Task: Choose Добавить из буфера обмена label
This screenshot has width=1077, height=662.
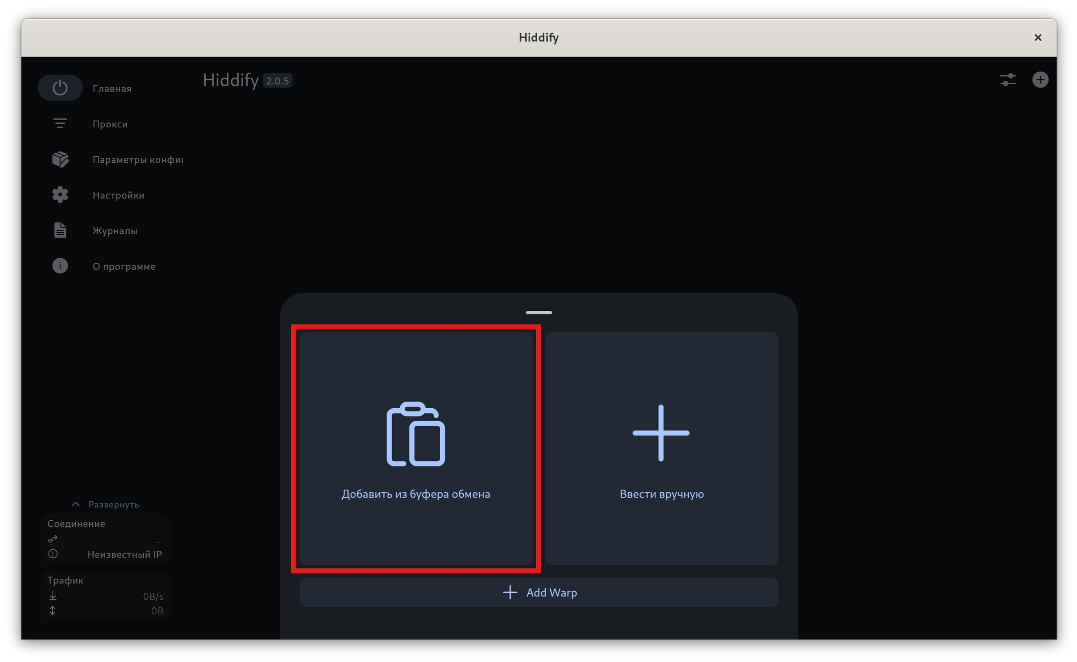Action: pos(416,494)
